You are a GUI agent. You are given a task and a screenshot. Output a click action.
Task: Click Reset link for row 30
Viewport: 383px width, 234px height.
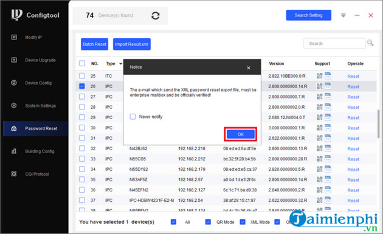click(x=353, y=128)
